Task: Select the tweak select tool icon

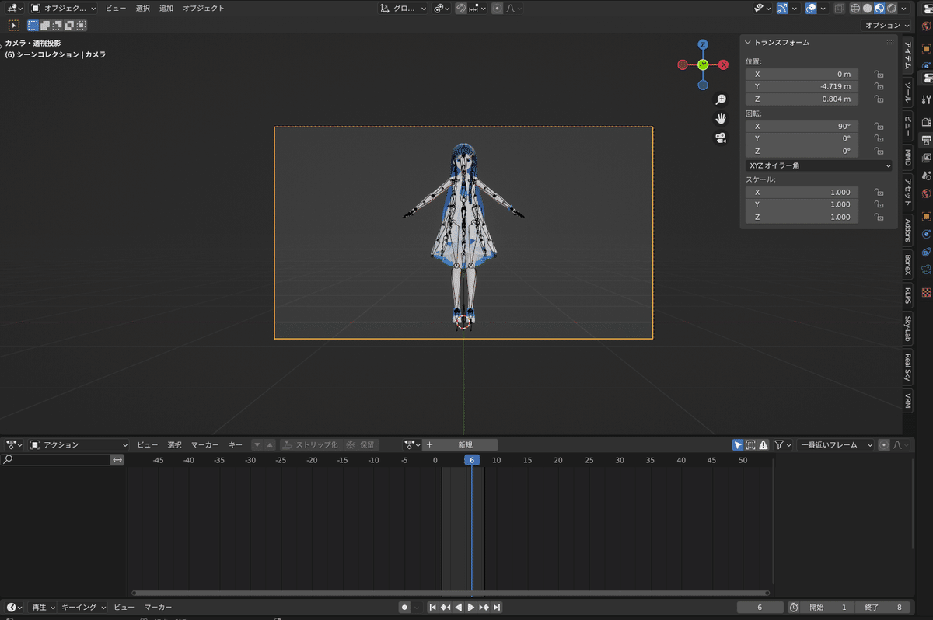Action: tap(14, 25)
